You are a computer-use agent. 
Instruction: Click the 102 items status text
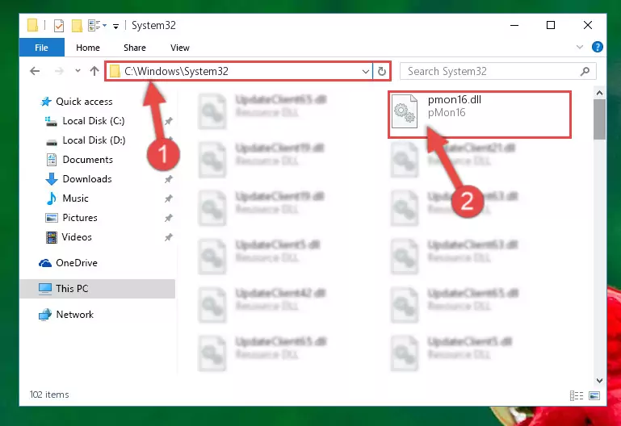(x=49, y=395)
